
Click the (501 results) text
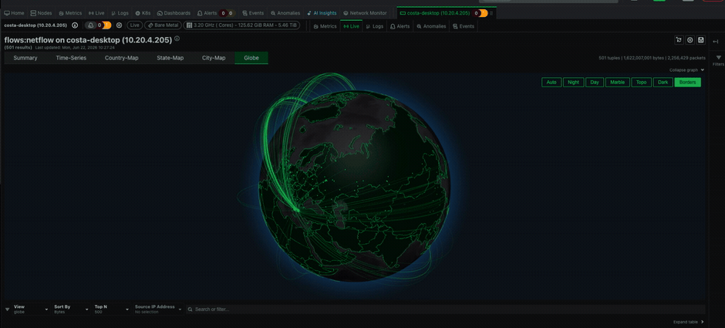point(18,47)
